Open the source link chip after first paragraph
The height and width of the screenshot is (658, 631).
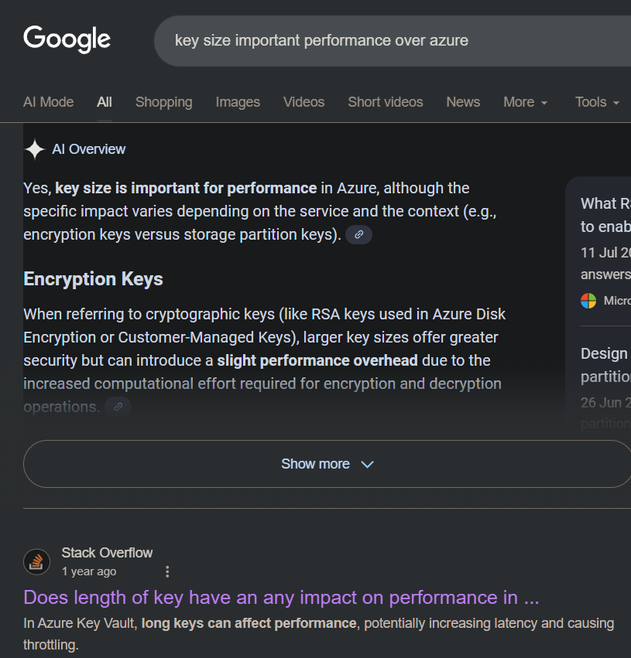pyautogui.click(x=358, y=234)
